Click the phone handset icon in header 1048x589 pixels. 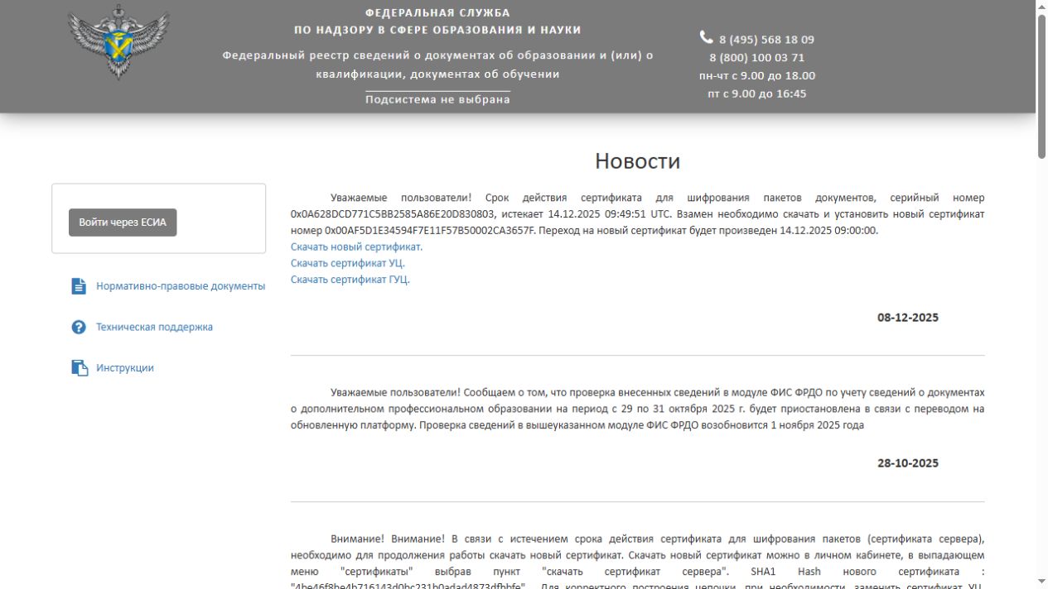[706, 37]
